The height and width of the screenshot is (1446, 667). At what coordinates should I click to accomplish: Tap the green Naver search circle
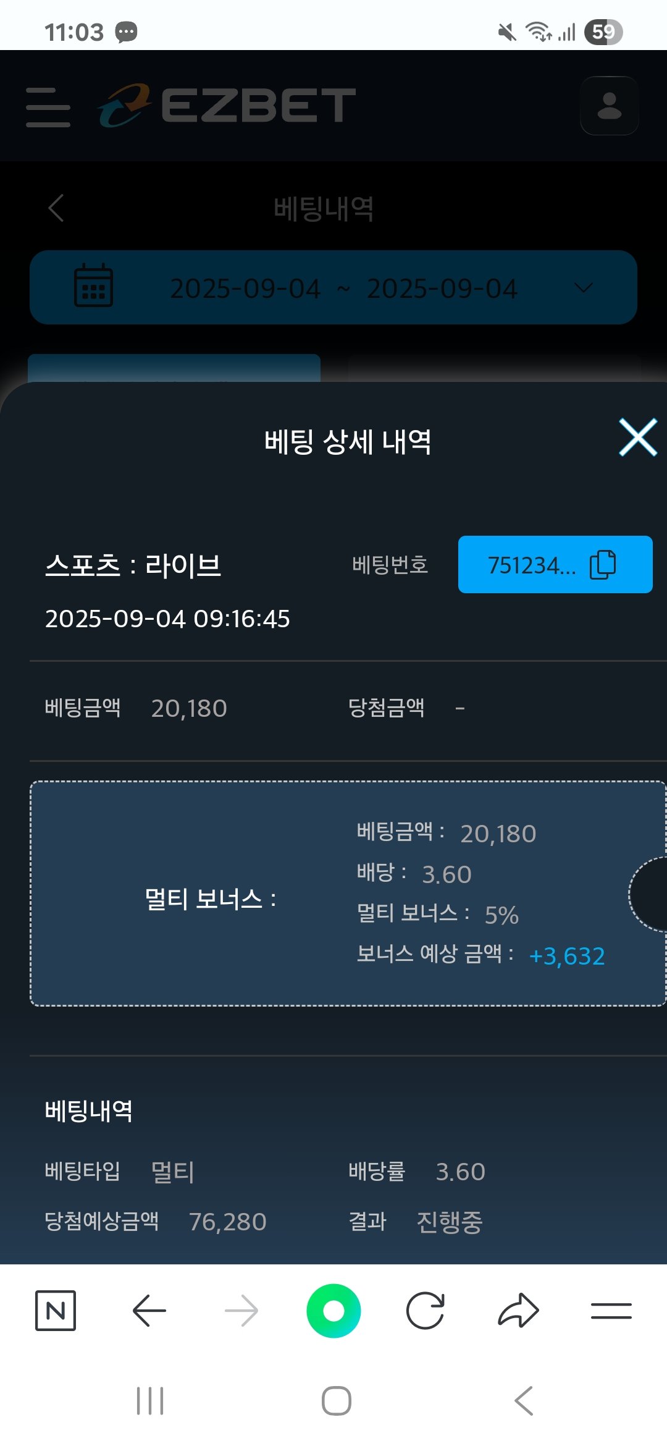333,1310
